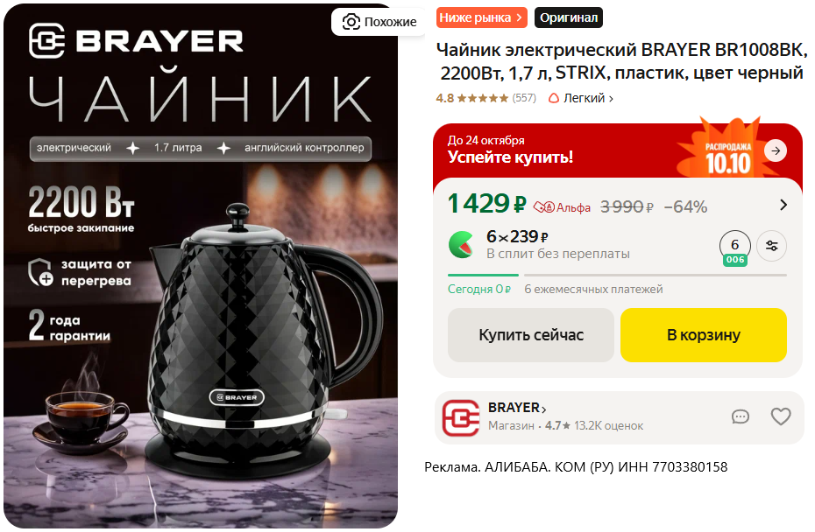Image resolution: width=815 pixels, height=532 pixels.
Task: Open split payment settings sliders icon
Action: (771, 246)
